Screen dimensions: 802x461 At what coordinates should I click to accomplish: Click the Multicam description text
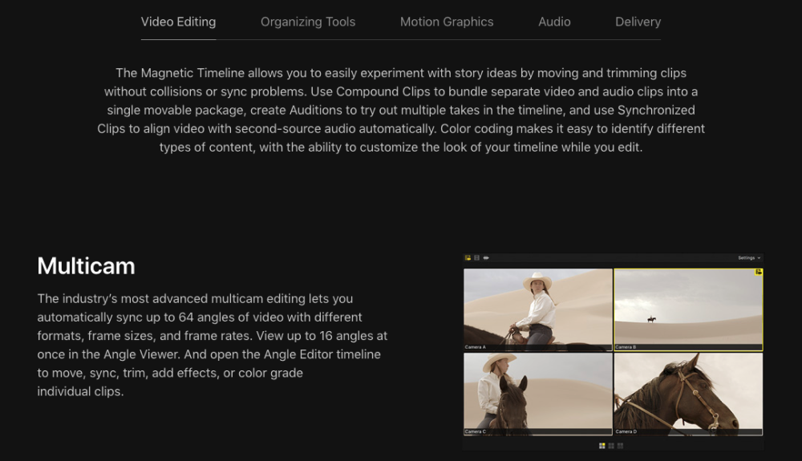212,345
